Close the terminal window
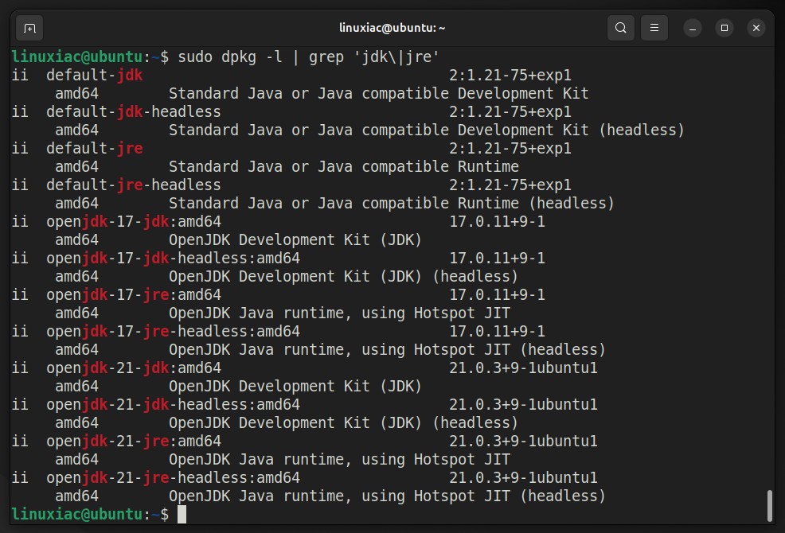Screen dimensions: 785x533 756,28
